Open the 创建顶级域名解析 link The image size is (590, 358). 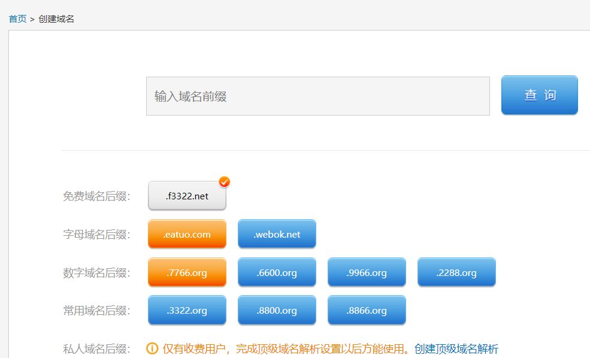pos(456,348)
